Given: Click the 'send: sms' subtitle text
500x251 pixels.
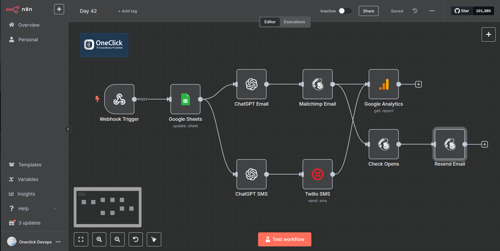Looking at the screenshot, I should click(317, 201).
